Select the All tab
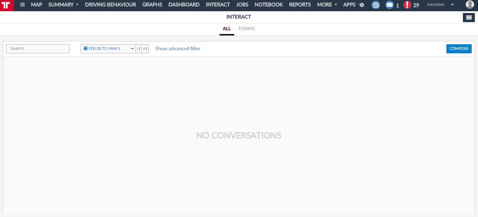 (x=227, y=29)
